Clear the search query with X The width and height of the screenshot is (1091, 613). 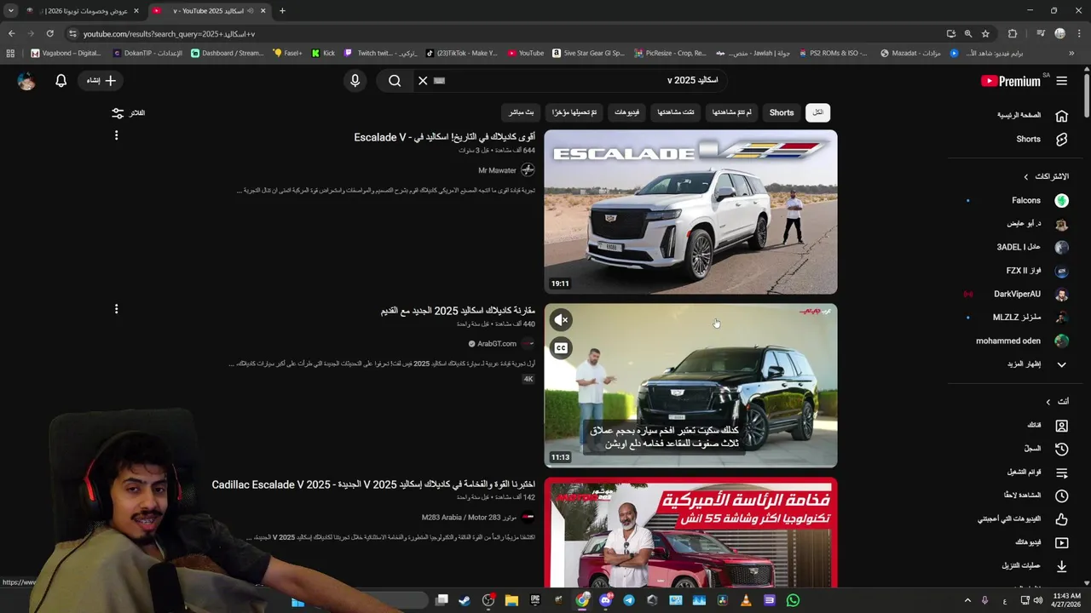coord(423,81)
